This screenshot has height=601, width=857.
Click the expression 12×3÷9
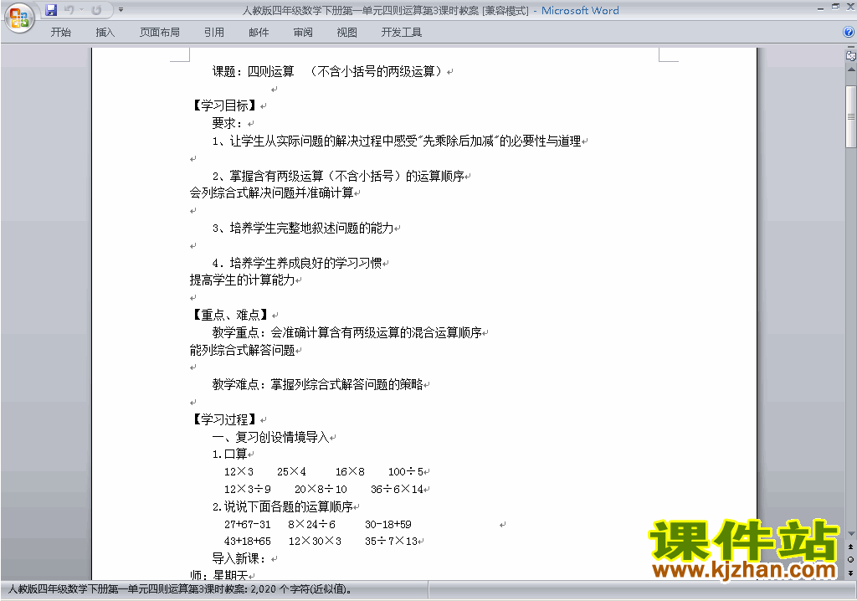coord(248,489)
